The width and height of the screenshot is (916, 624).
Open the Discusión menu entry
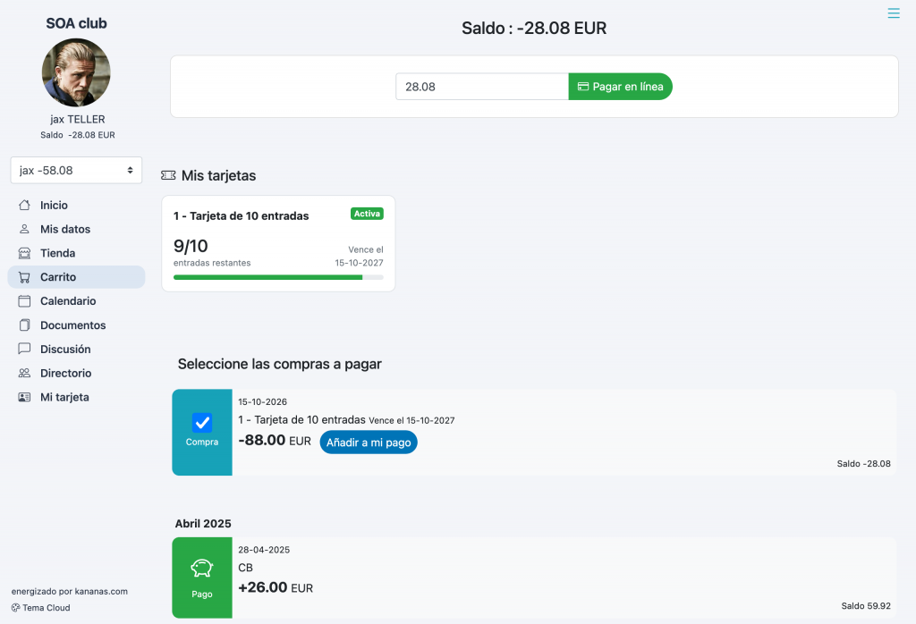point(76,349)
